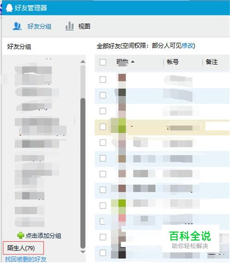Toggle the select-all checkbox in header
Viewport: 230px width, 263px height.
(103, 62)
